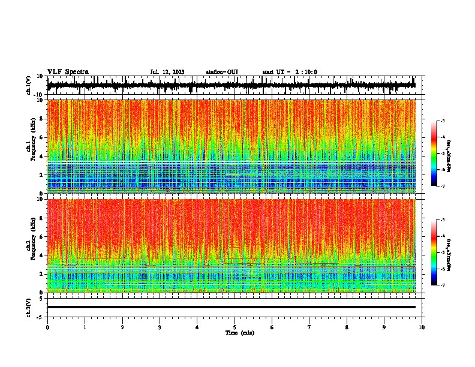Click the ch.2 colorbar log(PSD) label
The height and width of the screenshot is (367, 475).
click(449, 255)
